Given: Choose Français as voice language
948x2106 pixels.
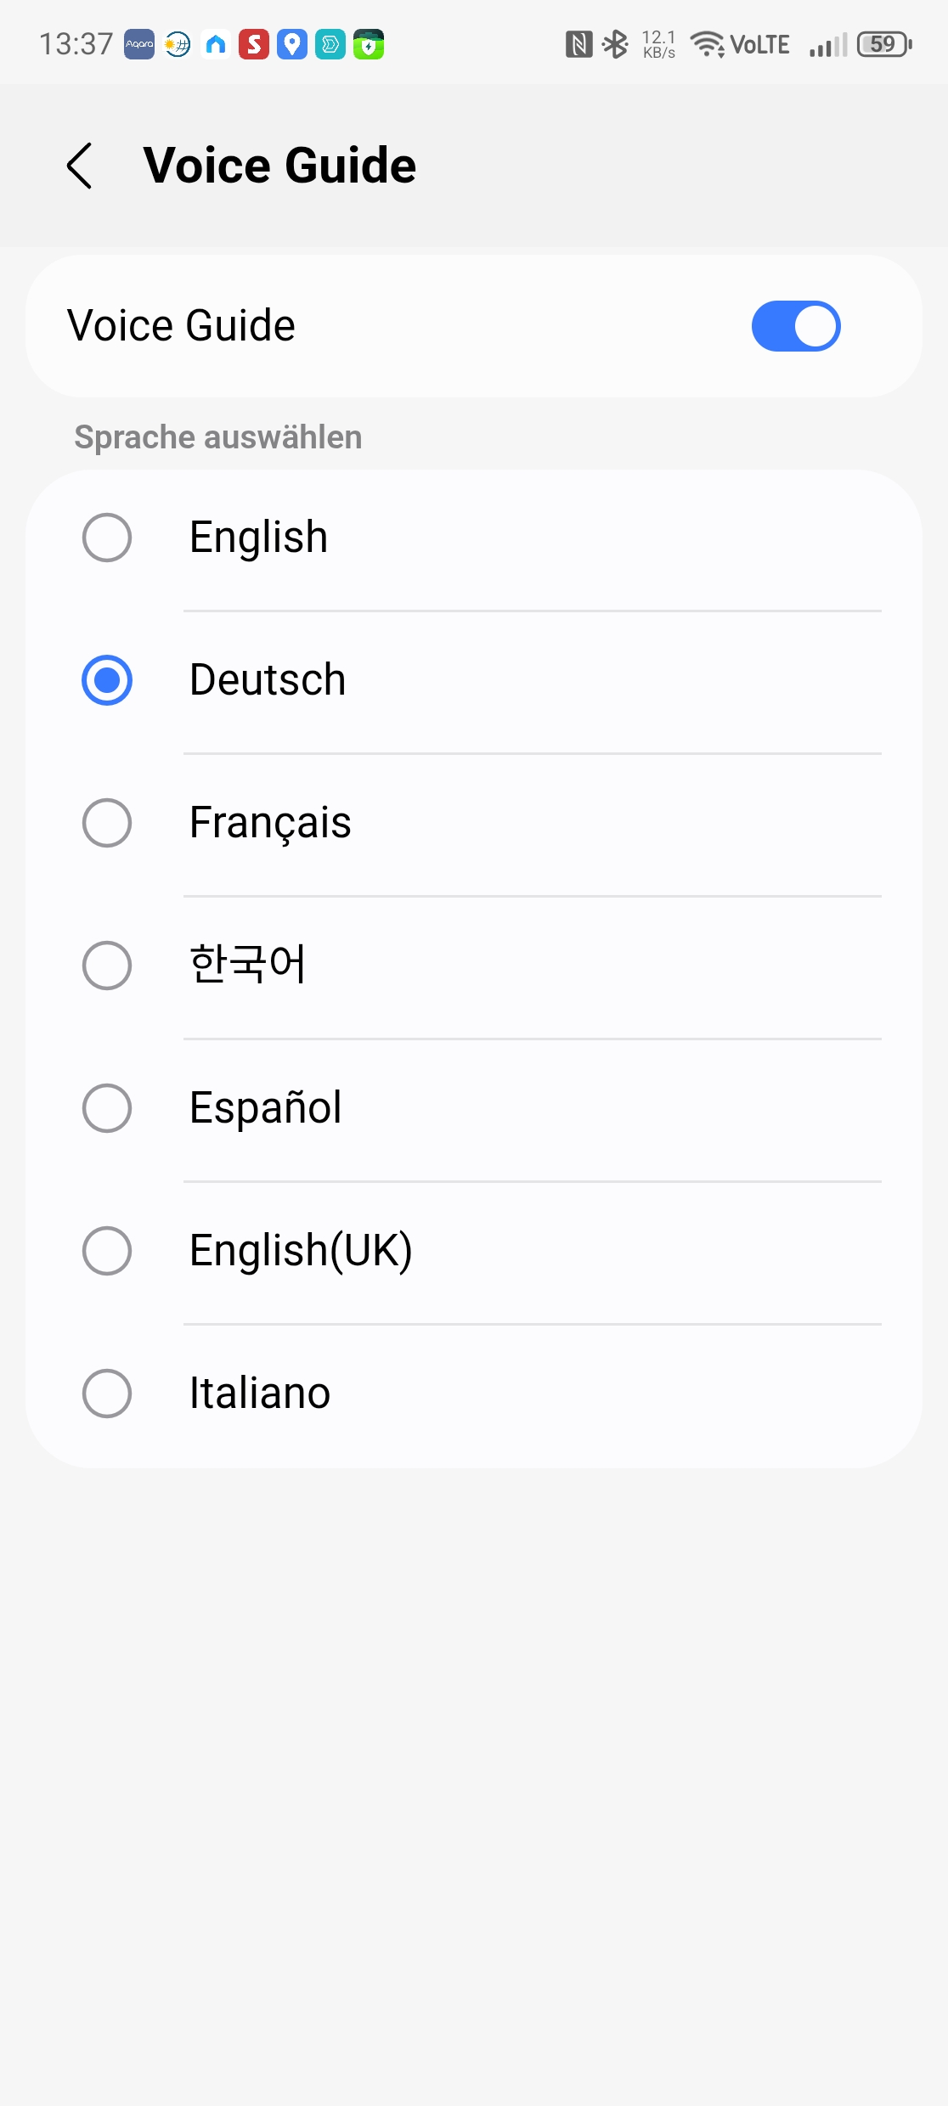Looking at the screenshot, I should [x=107, y=823].
